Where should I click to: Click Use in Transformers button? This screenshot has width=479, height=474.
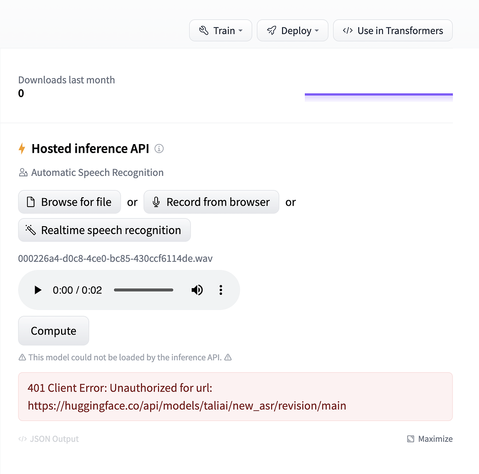[392, 31]
